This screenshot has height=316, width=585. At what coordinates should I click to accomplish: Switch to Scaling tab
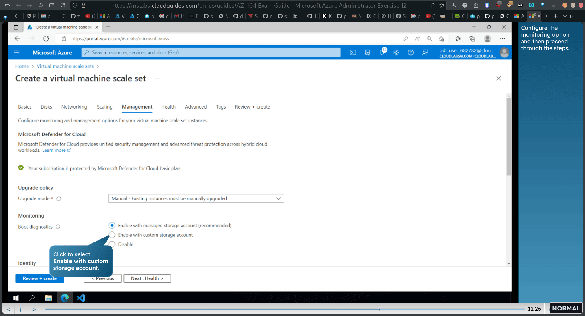pos(104,107)
